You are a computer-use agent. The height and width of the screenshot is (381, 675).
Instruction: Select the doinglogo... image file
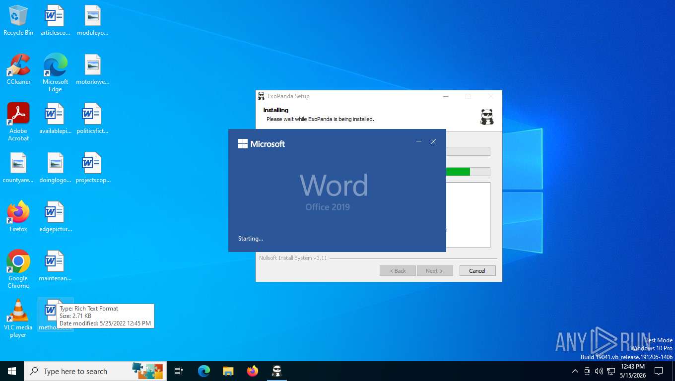(x=55, y=168)
